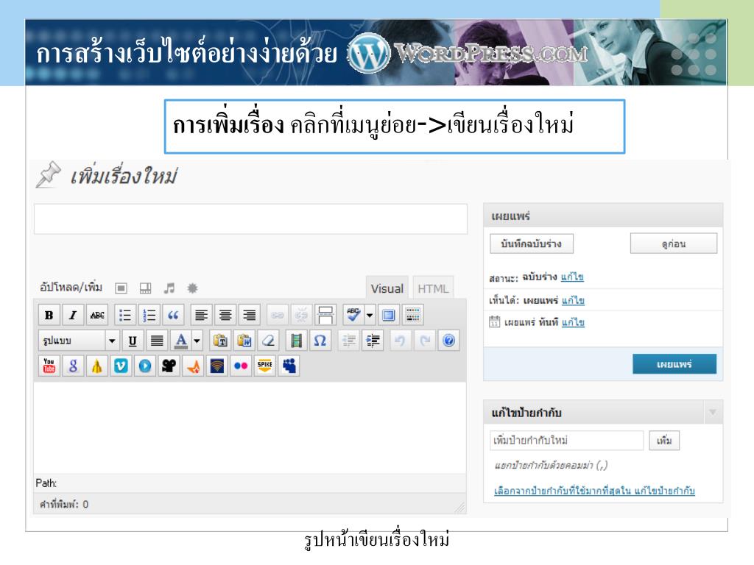Collapse the แก้ไขป้ายกำกับ tags panel arrow
This screenshot has height=565, width=754.
713,412
